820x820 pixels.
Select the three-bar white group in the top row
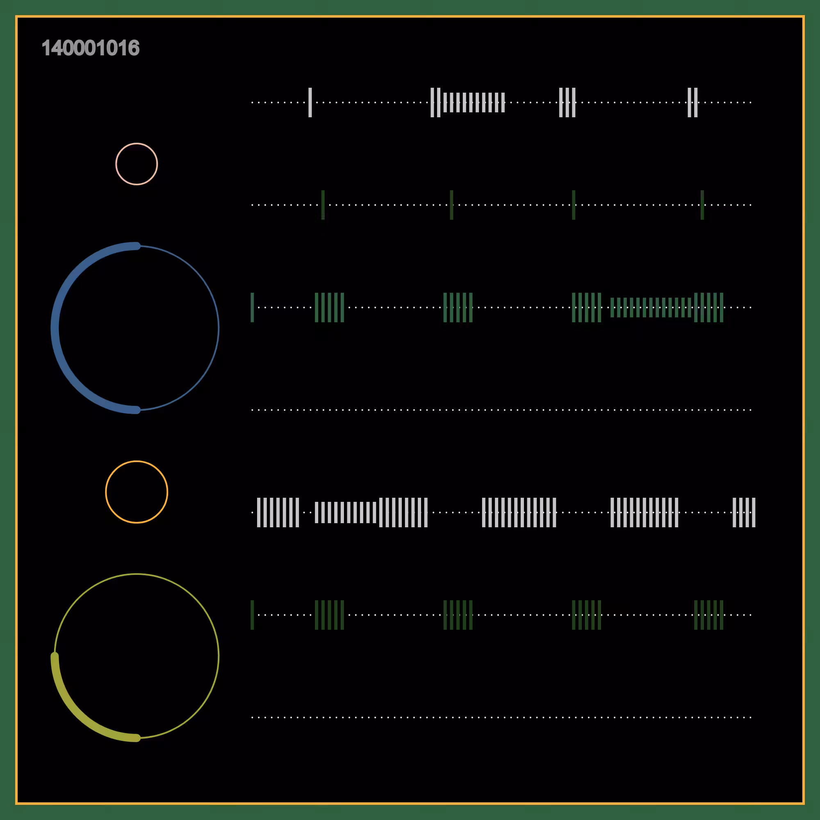pyautogui.click(x=567, y=102)
